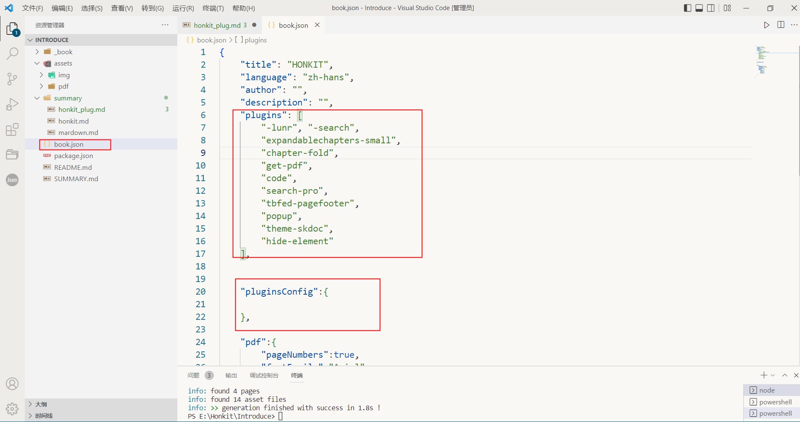Collapse the INTRODUCE explorer section
The width and height of the screenshot is (800, 422).
coord(101,40)
